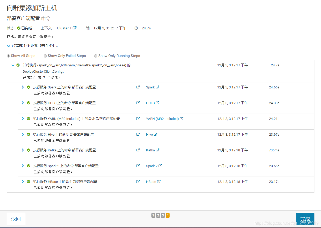
Task: Expand the Spark 2 deploy client config step
Action: click(x=23, y=166)
